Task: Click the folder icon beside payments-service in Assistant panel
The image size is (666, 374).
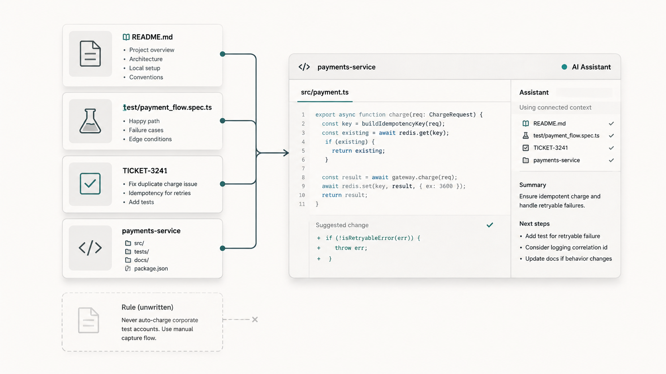Action: [526, 160]
